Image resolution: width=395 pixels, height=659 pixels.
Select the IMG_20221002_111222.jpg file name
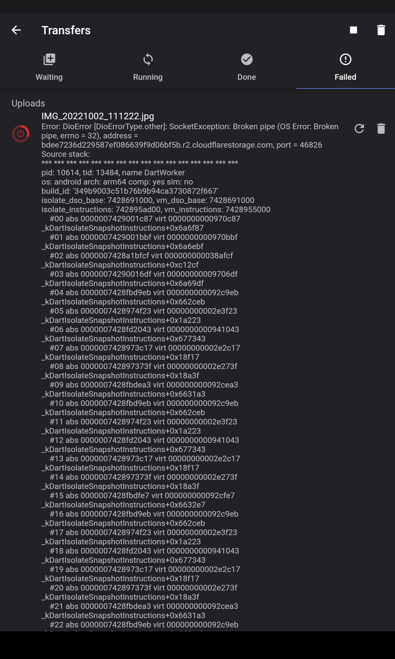[98, 116]
